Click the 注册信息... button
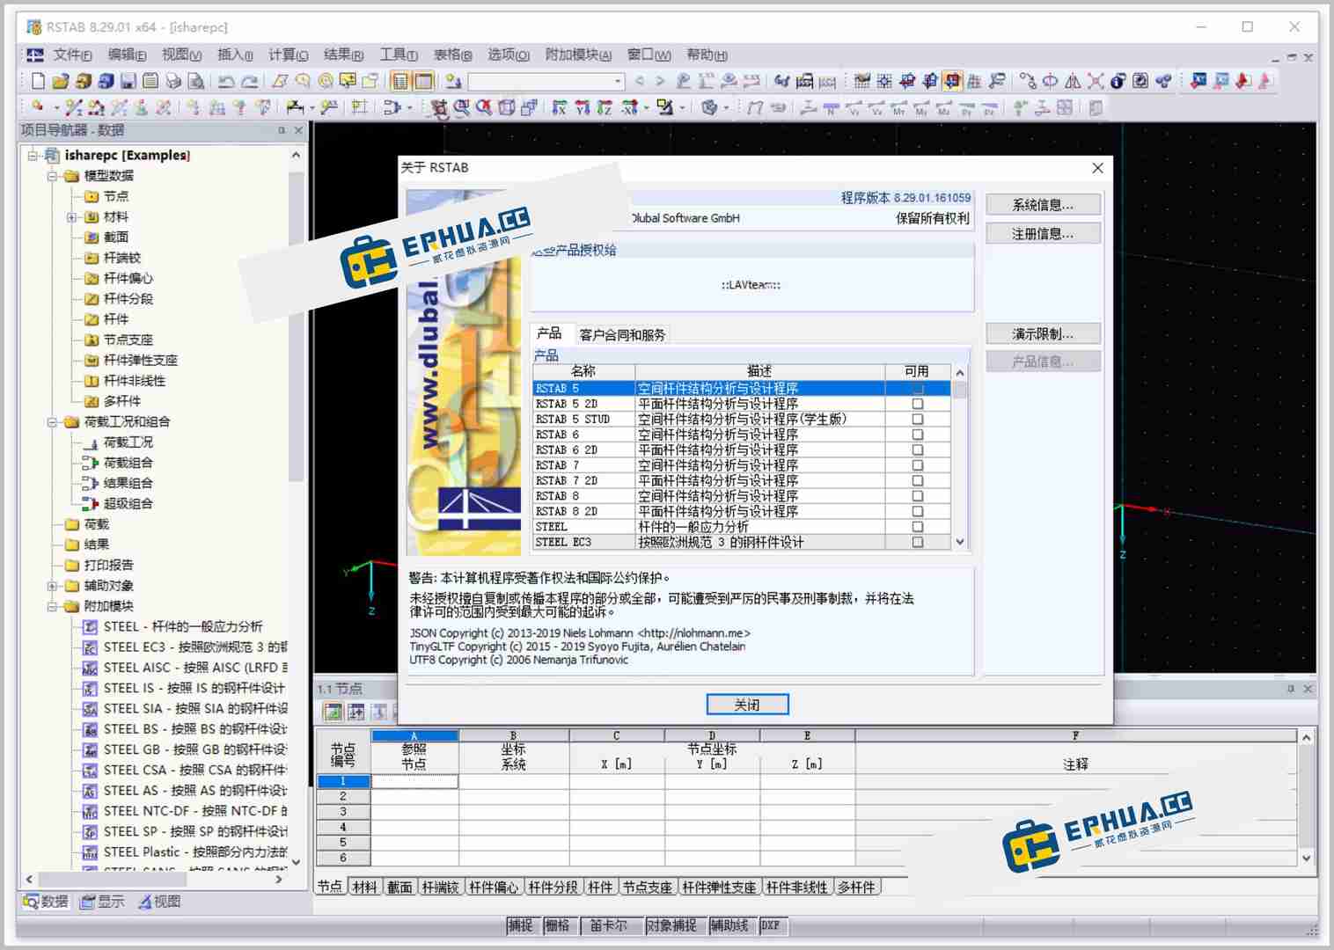Screen dimensions: 1334x950 (x=1043, y=234)
